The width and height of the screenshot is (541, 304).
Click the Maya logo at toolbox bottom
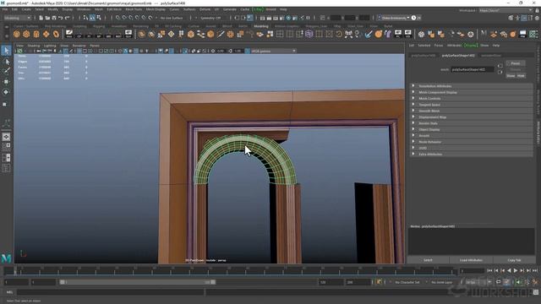[6, 258]
